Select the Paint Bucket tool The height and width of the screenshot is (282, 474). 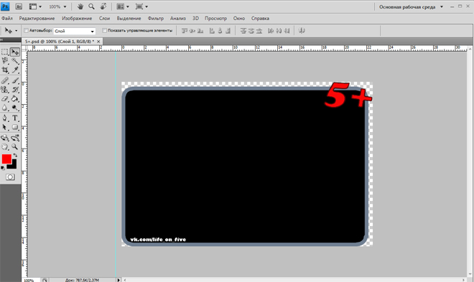[15, 99]
